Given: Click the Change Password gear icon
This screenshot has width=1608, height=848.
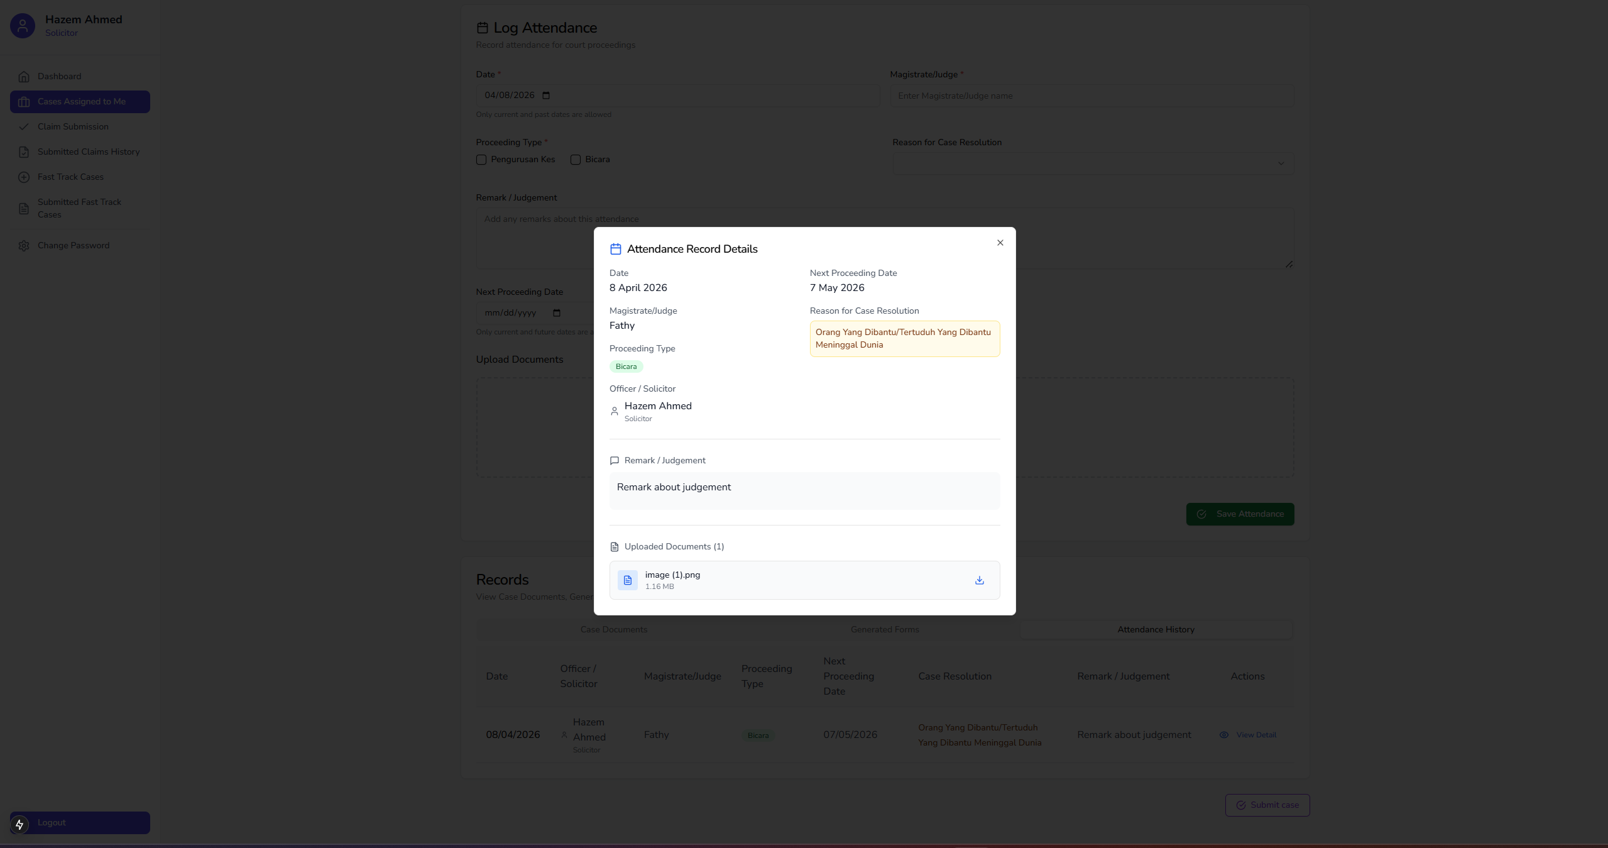Looking at the screenshot, I should [x=24, y=246].
